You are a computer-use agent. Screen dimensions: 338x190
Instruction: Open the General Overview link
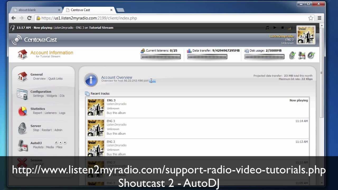click(39, 79)
